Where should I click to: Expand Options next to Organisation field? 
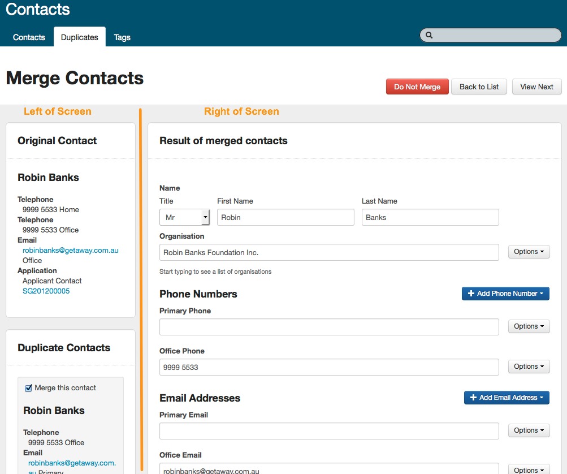(x=529, y=252)
